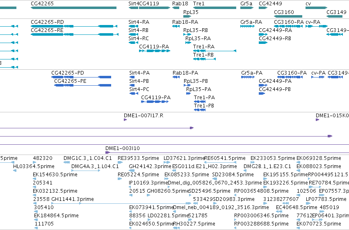Image resolution: width=349 pixels, height=230 pixels.
Task: Select the Sirt4-PA protein feature
Action: pyautogui.click(x=132, y=77)
